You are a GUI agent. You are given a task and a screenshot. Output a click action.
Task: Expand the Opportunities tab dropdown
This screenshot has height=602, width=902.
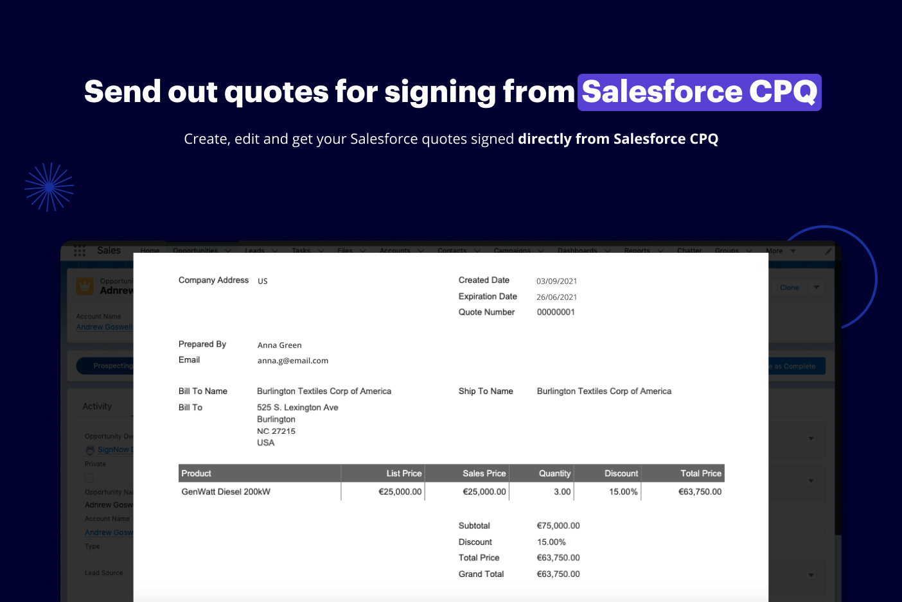tap(227, 250)
